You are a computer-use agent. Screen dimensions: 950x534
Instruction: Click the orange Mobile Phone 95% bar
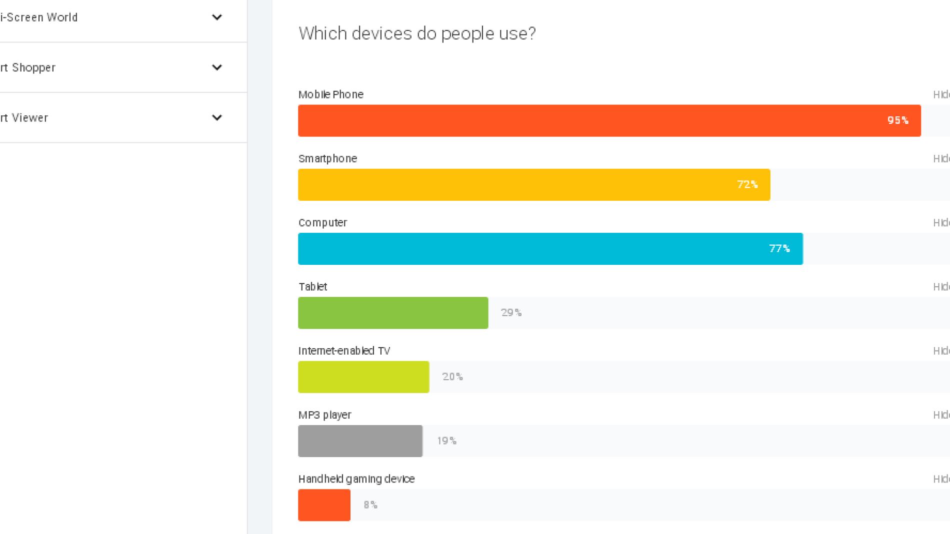click(x=609, y=120)
